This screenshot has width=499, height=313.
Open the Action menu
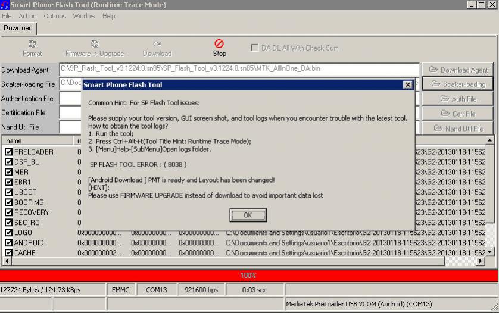pos(27,16)
